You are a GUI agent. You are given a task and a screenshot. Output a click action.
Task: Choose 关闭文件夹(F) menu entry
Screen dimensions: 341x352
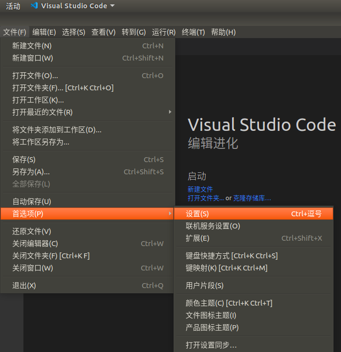click(x=88, y=256)
